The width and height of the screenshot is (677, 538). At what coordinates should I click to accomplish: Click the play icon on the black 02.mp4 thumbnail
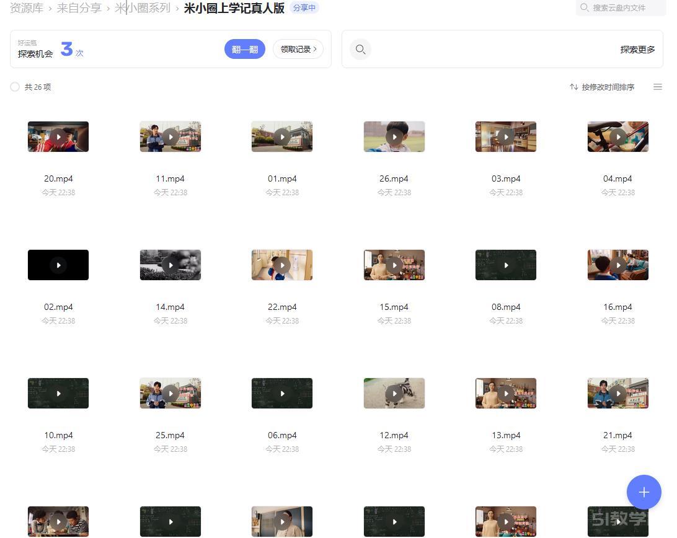(58, 265)
